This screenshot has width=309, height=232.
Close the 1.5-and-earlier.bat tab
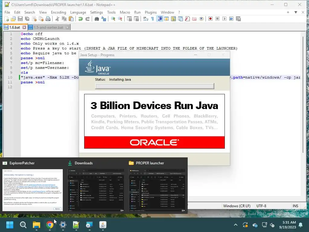67,27
